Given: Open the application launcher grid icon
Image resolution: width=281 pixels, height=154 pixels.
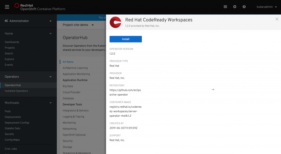Looking at the screenshot, I should (225, 7).
